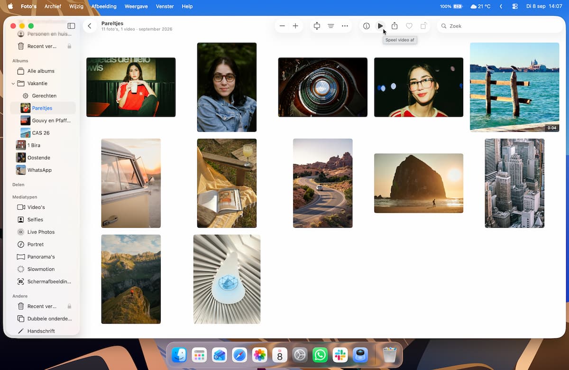Open the three-dots more menu

pos(345,26)
